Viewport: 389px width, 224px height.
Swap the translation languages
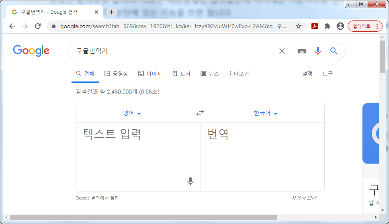(200, 113)
